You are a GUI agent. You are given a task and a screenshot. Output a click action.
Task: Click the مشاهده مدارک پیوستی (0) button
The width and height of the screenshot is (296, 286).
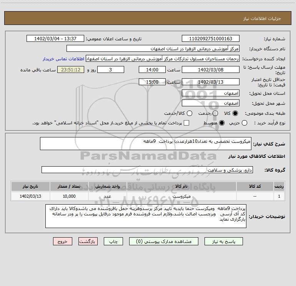coord(164,241)
